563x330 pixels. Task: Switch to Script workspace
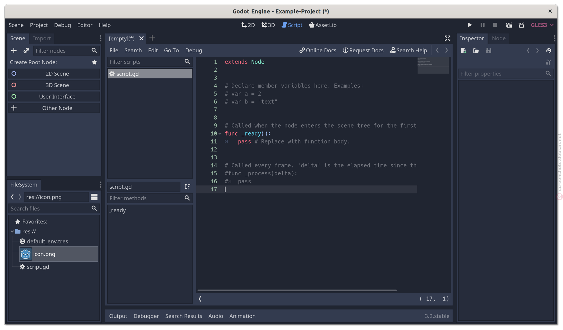pos(292,25)
